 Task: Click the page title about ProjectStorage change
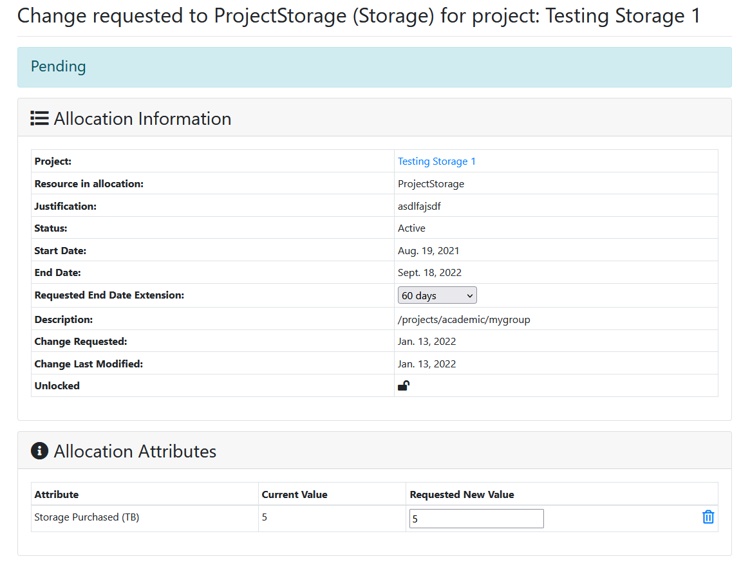pyautogui.click(x=359, y=16)
